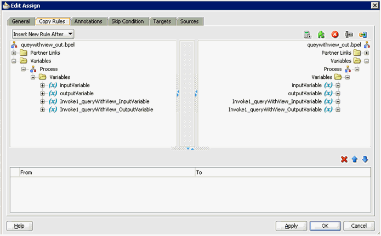The height and width of the screenshot is (236, 381).
Task: Collapse left top-level Variables node
Action: point(14,61)
